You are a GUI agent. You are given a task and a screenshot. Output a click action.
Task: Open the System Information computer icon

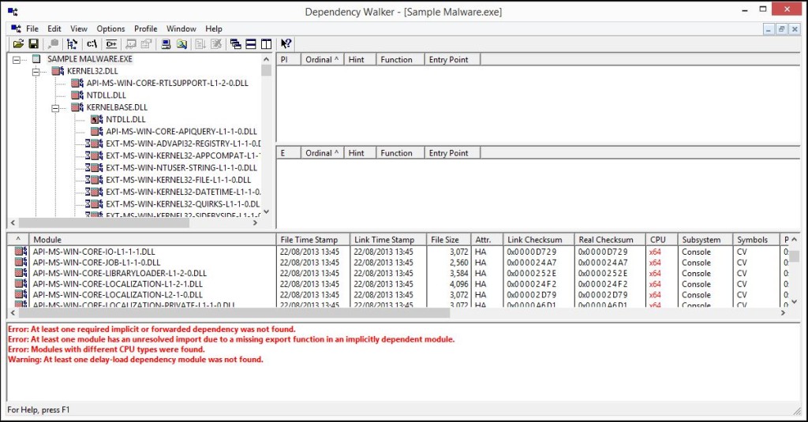166,44
